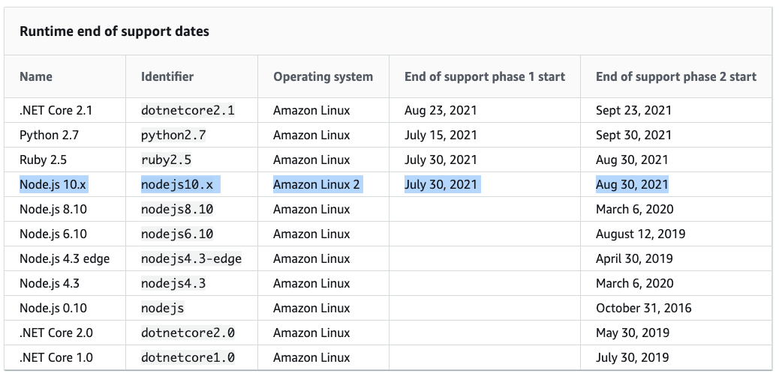The height and width of the screenshot is (379, 779).
Task: Click the Identifier column header
Action: click(x=167, y=77)
